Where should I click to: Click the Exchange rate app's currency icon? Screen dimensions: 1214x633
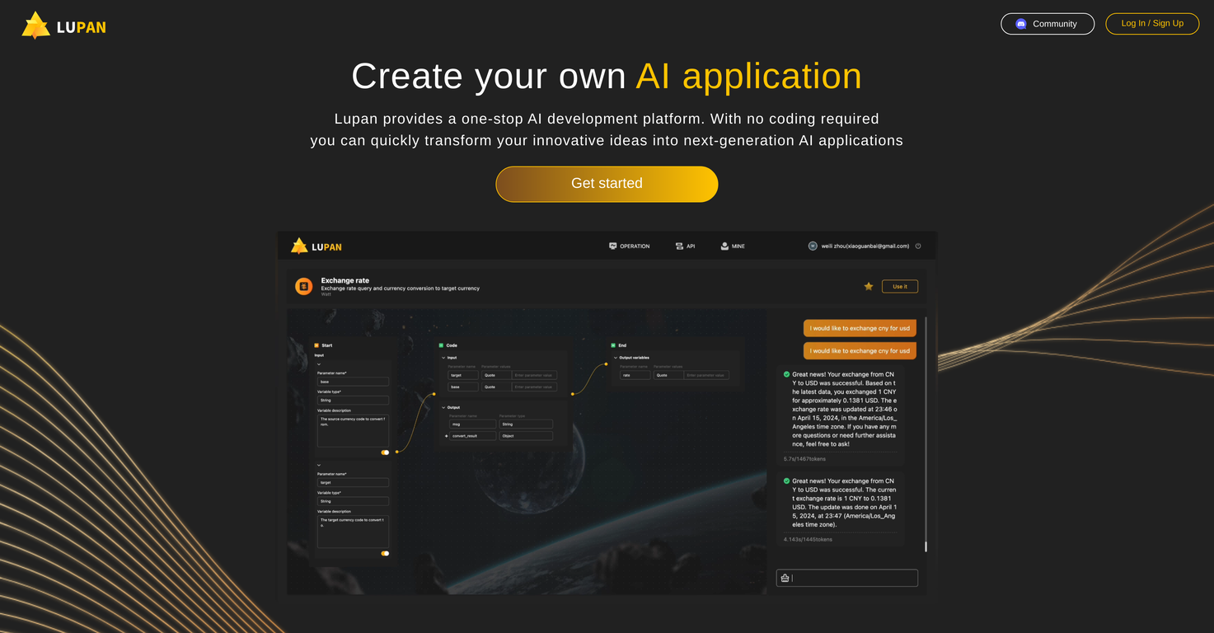pos(303,286)
